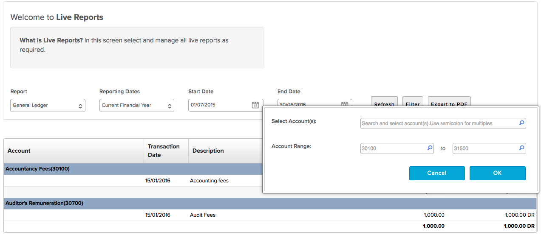
Task: Click search icon in the 31500 range field
Action: (x=521, y=148)
